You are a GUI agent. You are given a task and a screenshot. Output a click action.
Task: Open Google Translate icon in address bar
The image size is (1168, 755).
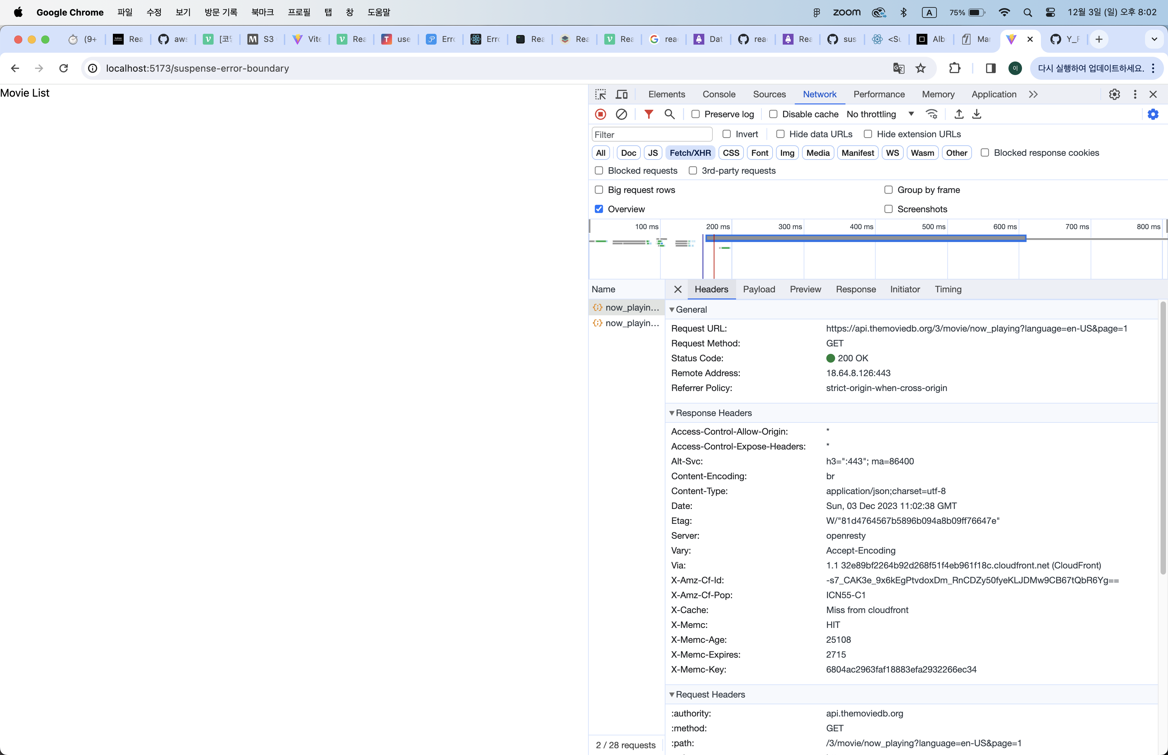(x=898, y=68)
